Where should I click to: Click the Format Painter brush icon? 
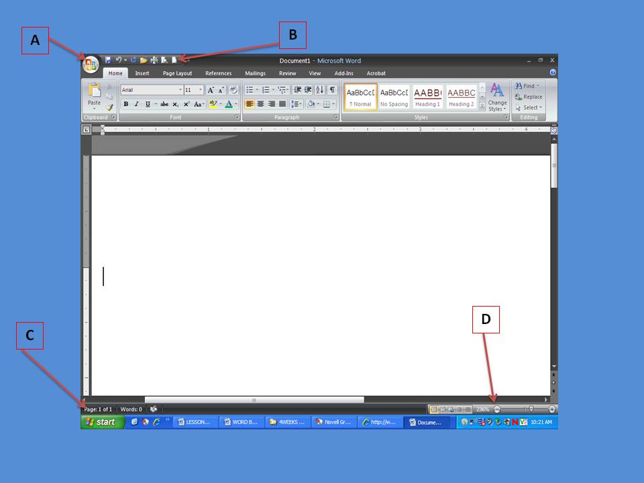pyautogui.click(x=110, y=107)
